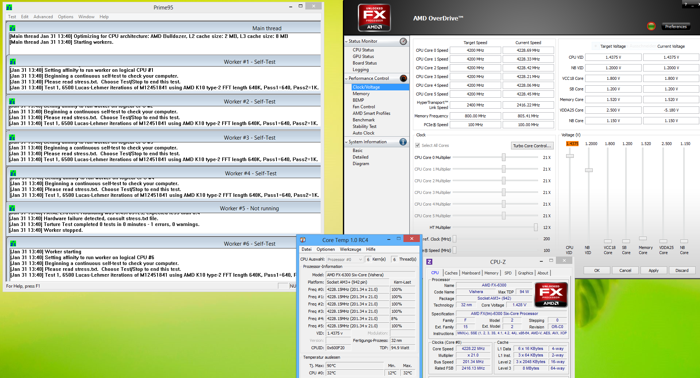700x378 pixels.
Task: Open the Optionen menu in Core Temp
Action: (x=326, y=249)
